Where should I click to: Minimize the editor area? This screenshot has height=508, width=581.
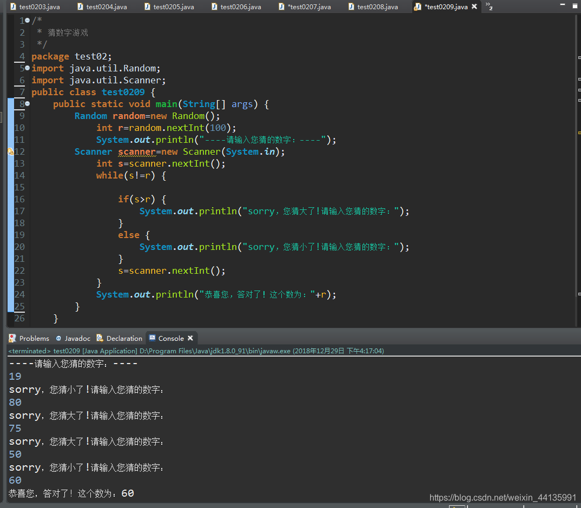pyautogui.click(x=563, y=5)
